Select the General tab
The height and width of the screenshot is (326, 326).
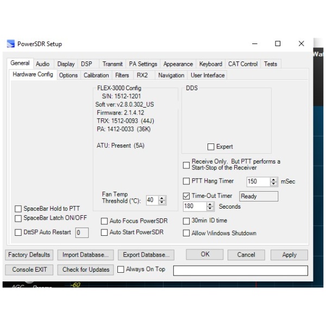(x=20, y=63)
